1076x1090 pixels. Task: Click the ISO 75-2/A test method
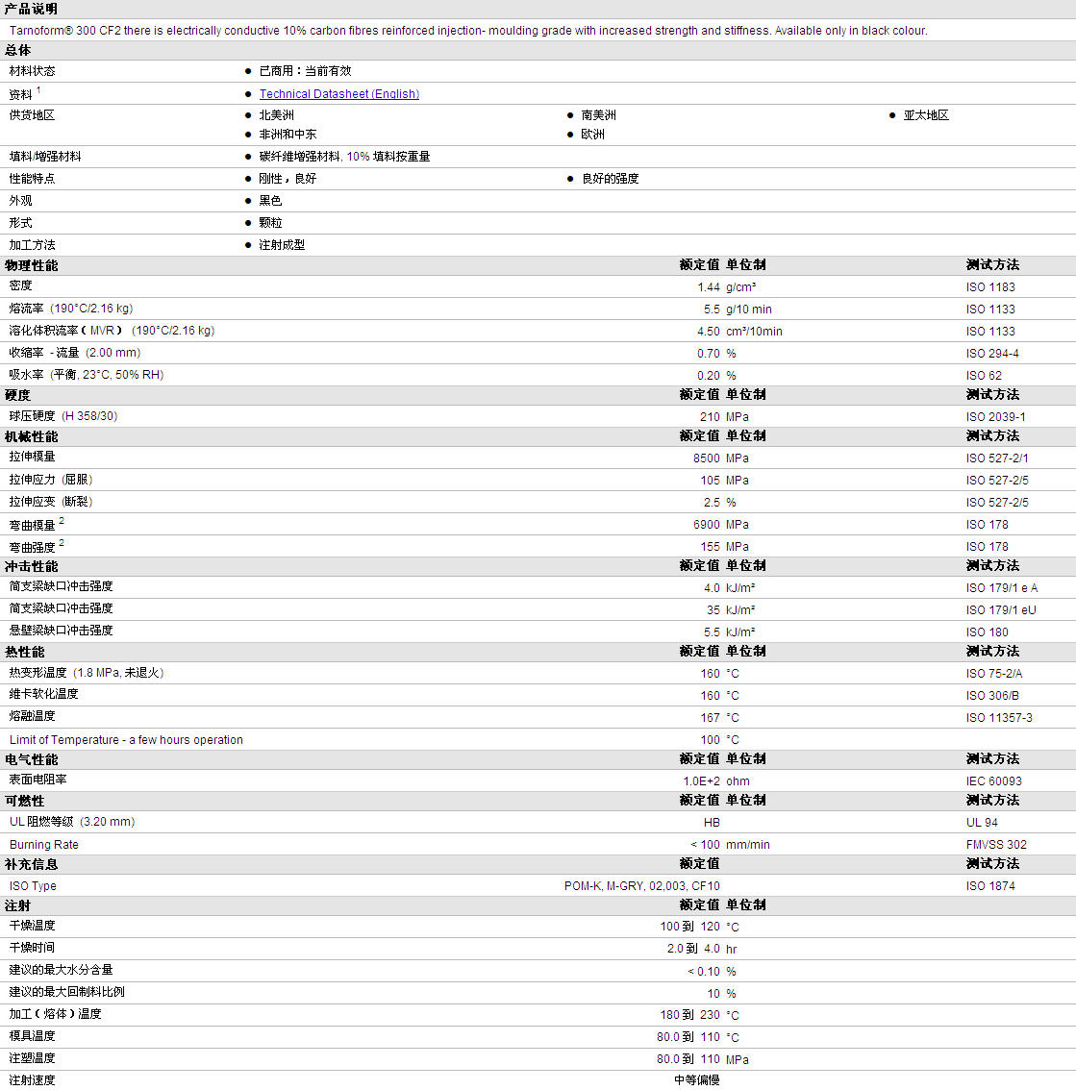click(x=994, y=674)
